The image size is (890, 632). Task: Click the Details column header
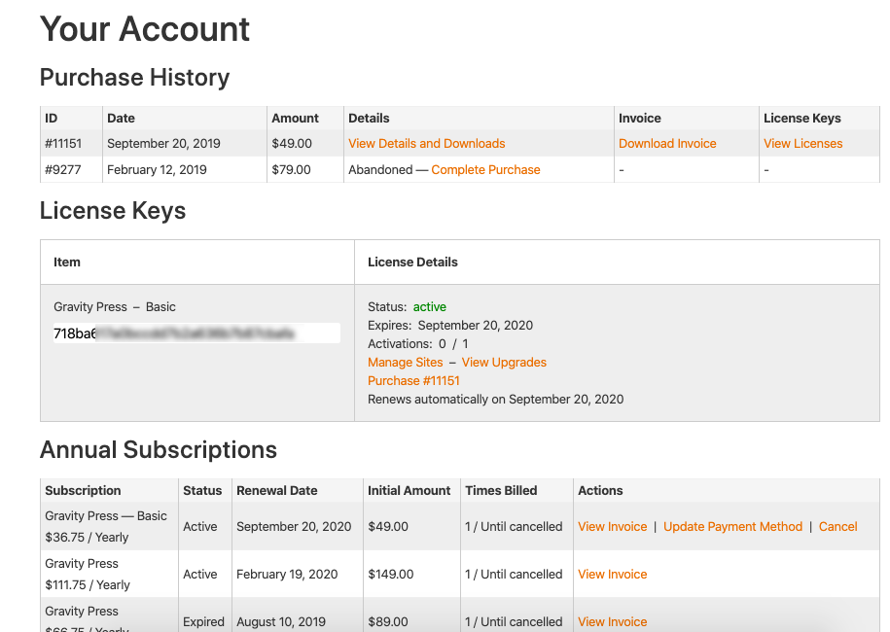coord(369,118)
